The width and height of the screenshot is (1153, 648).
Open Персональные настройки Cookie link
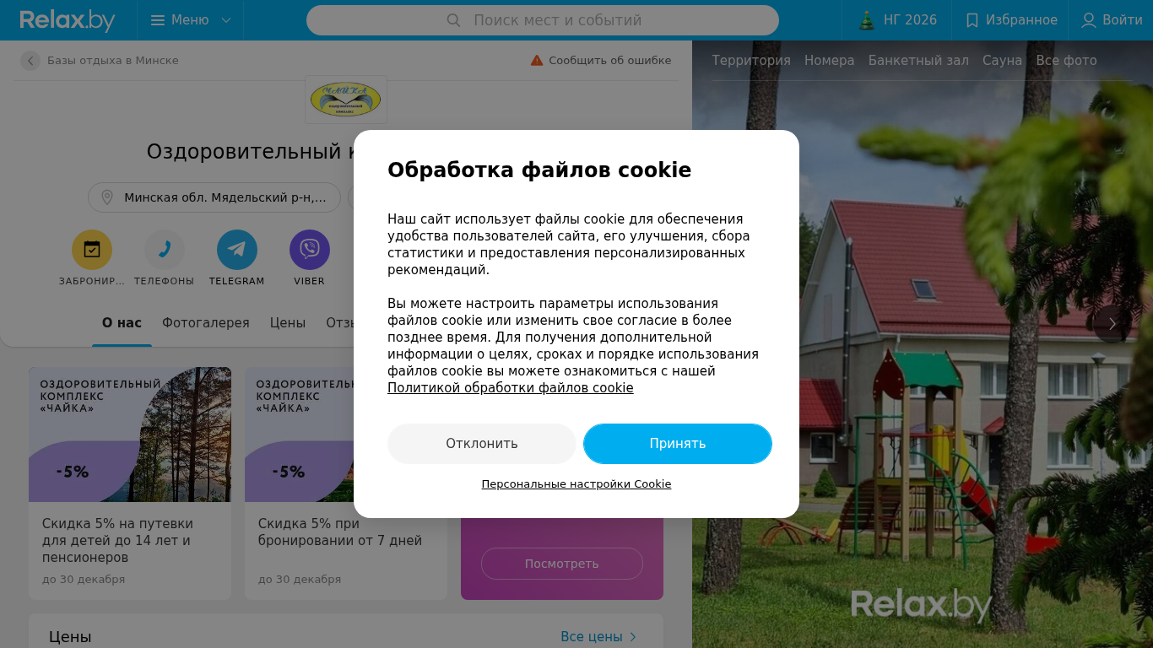tap(576, 484)
